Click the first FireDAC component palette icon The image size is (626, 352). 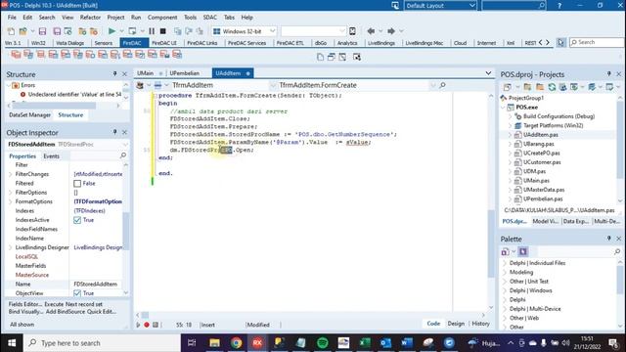click(x=16, y=55)
